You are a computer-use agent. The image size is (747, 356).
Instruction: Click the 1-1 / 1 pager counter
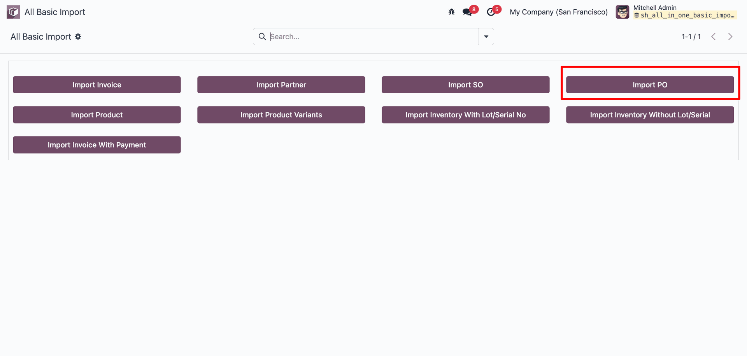pos(691,37)
